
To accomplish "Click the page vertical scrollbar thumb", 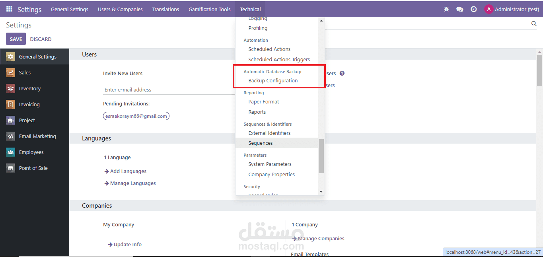I will tap(539, 71).
